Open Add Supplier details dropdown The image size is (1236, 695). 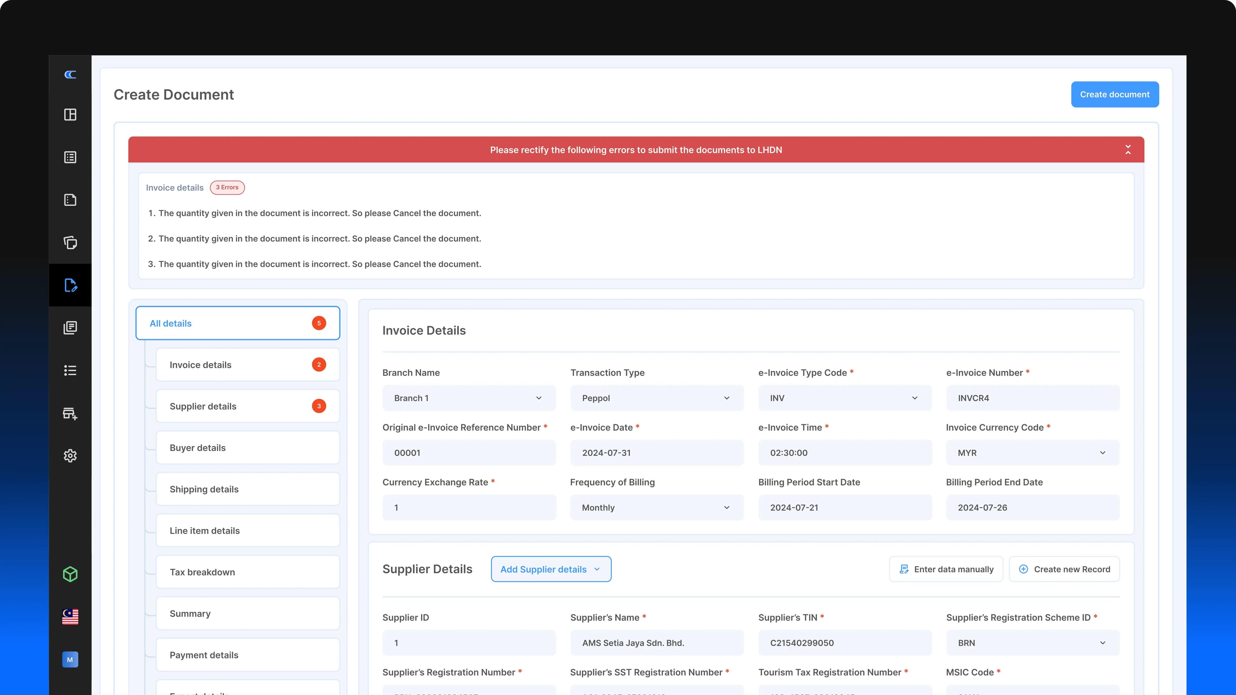pos(551,569)
